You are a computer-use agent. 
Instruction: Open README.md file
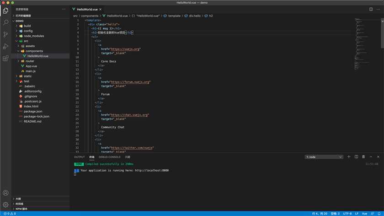point(32,121)
